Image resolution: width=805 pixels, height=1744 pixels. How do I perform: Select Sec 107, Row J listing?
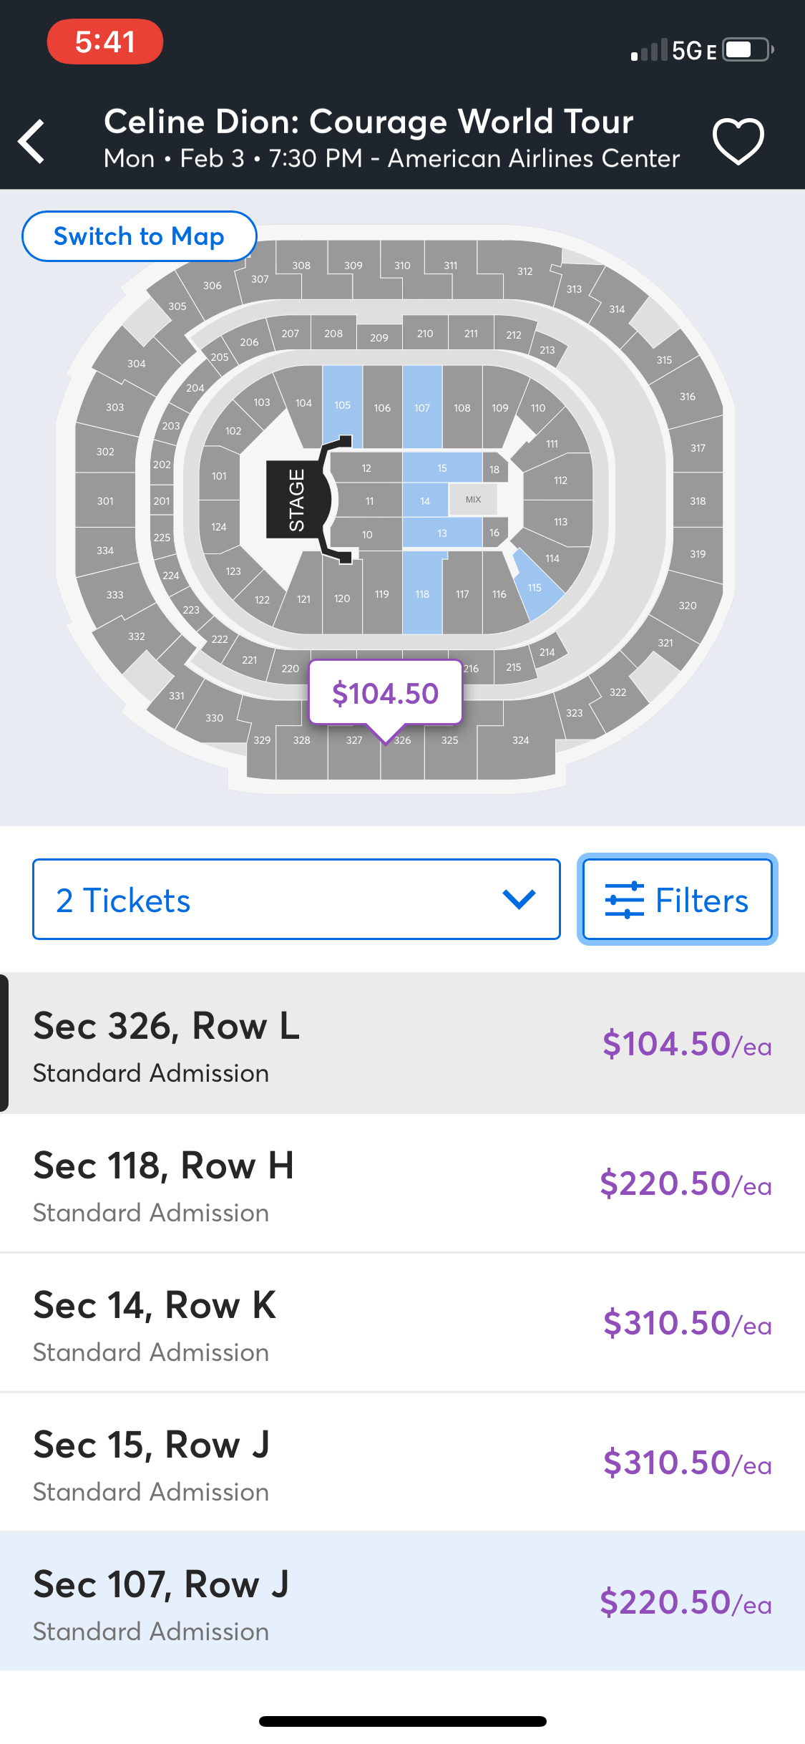(x=402, y=1602)
